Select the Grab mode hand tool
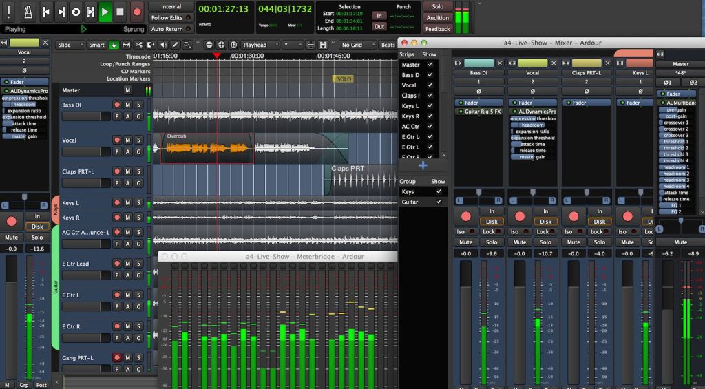The width and height of the screenshot is (705, 389). (114, 45)
